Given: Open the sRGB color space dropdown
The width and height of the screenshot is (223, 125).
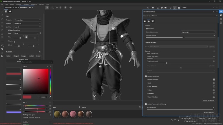Looking at the screenshot, I should pos(36,66).
